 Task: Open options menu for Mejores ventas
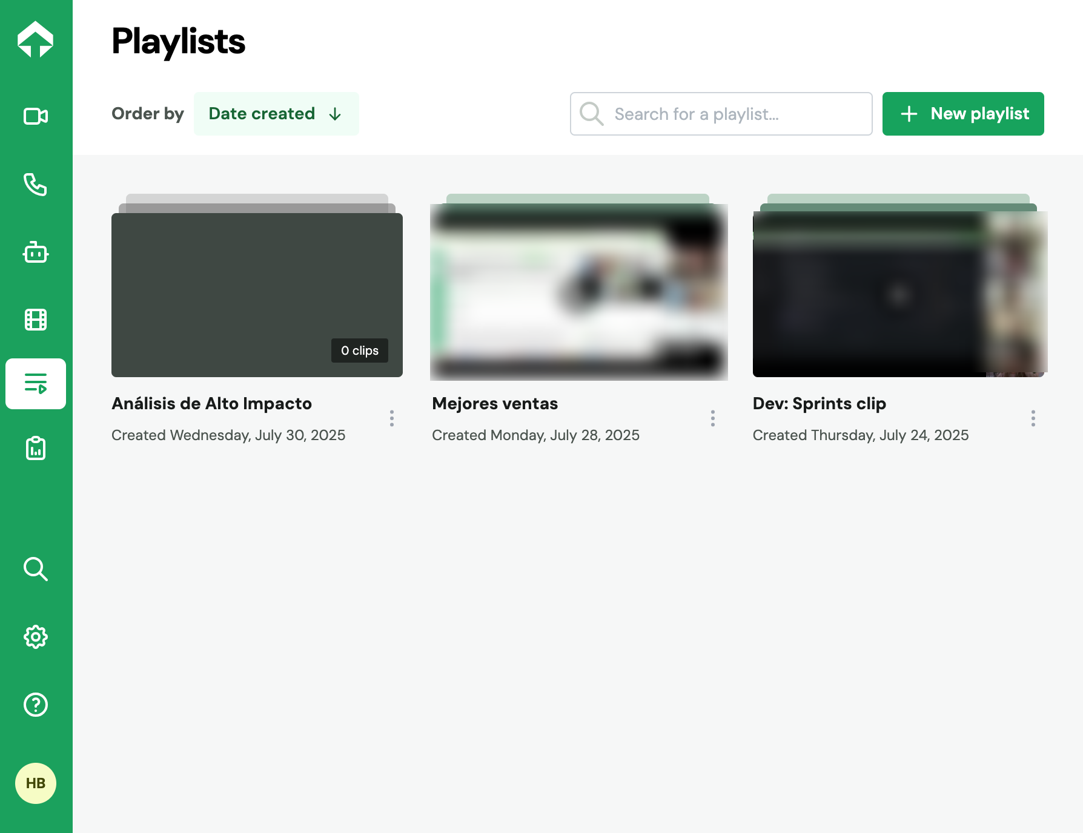(713, 418)
